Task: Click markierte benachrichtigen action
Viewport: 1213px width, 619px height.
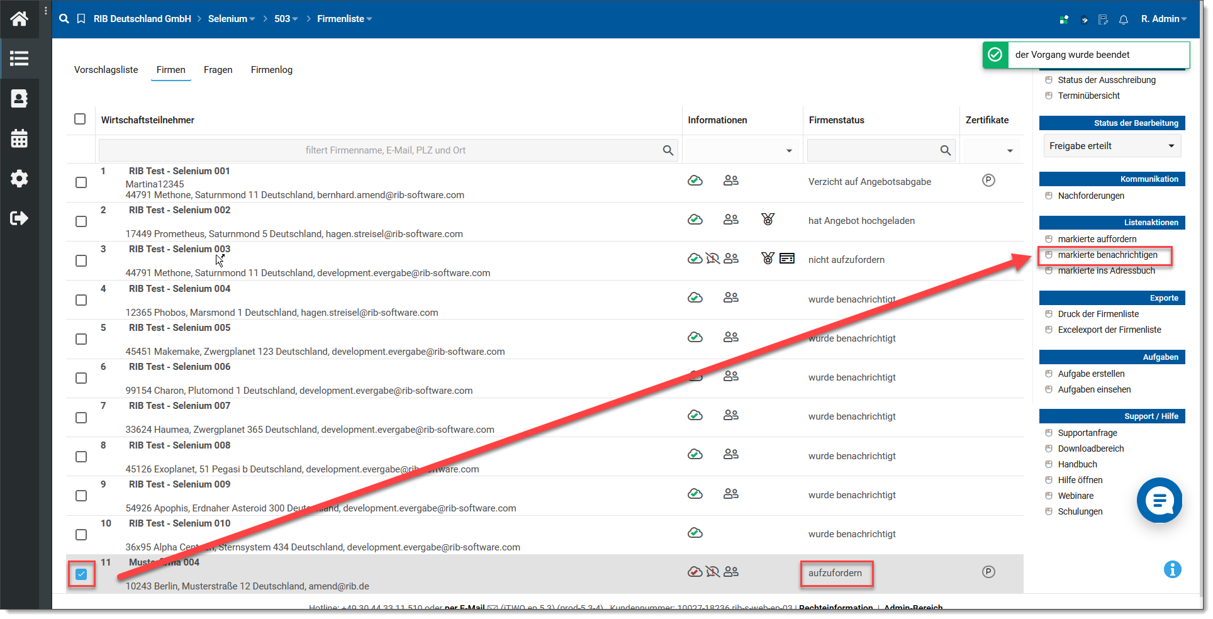Action: coord(1108,255)
